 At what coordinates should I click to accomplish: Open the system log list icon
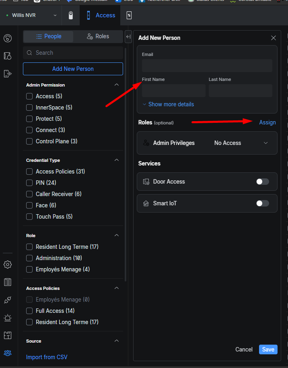[x=8, y=282]
